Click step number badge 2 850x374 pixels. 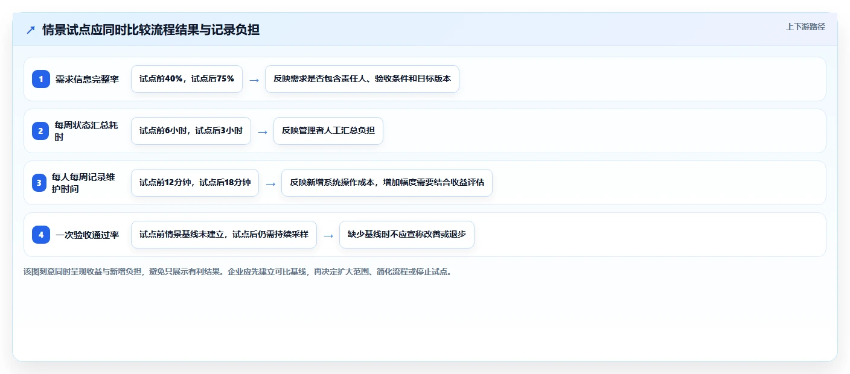[41, 131]
